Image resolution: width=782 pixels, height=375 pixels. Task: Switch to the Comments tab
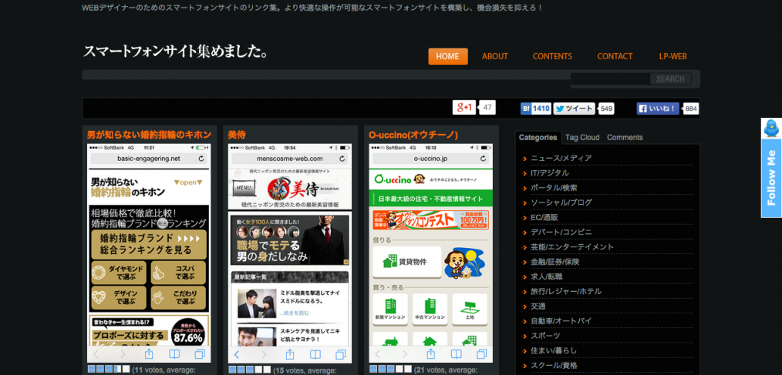click(x=625, y=138)
